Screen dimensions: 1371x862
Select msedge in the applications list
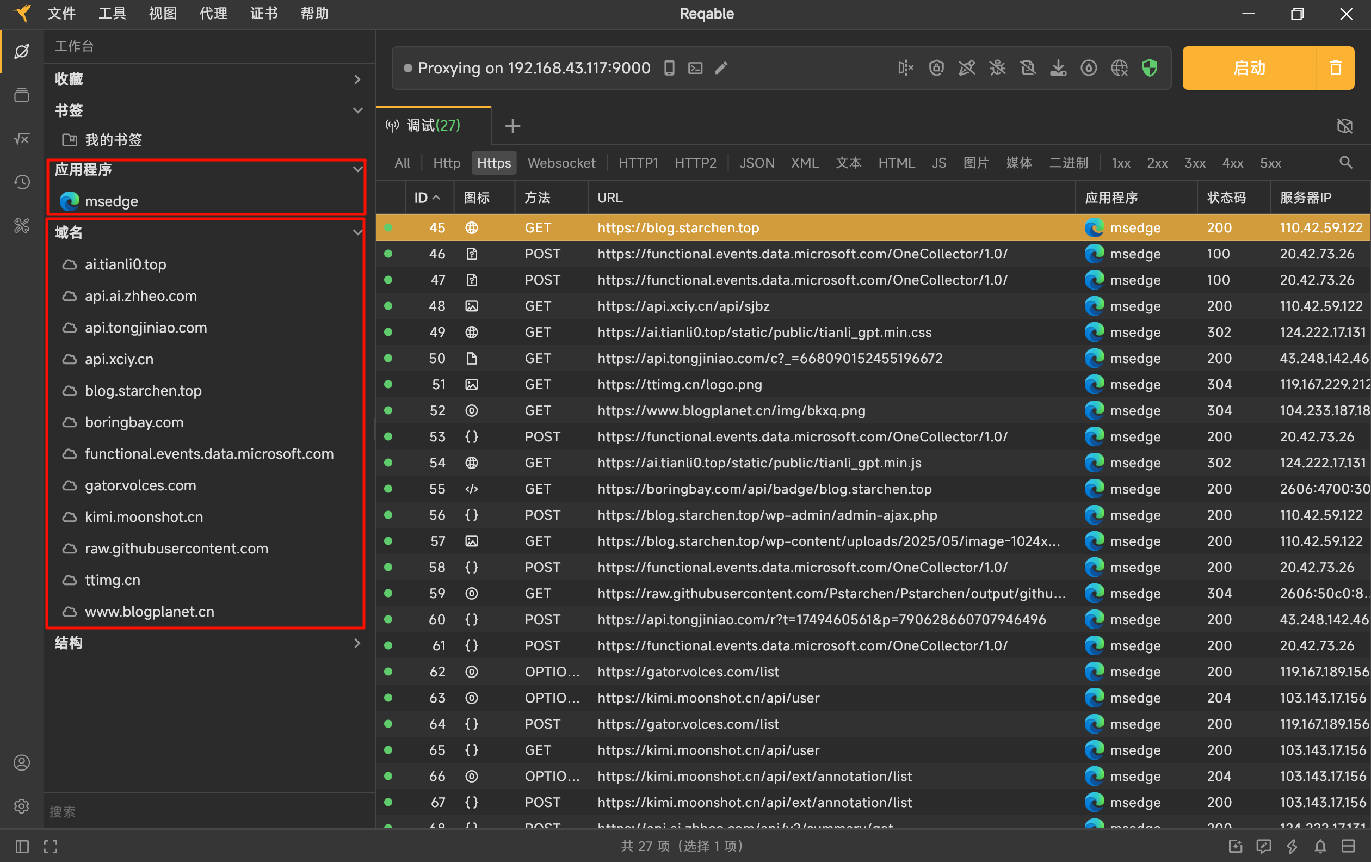[112, 201]
